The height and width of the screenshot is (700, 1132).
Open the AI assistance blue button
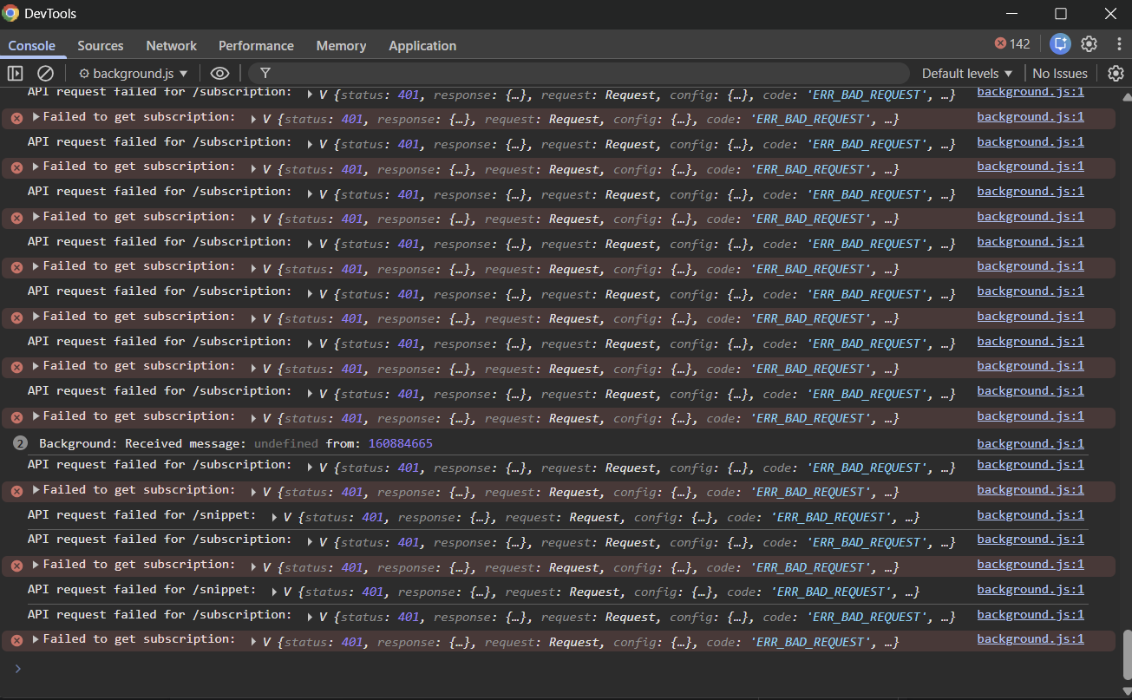(1060, 44)
